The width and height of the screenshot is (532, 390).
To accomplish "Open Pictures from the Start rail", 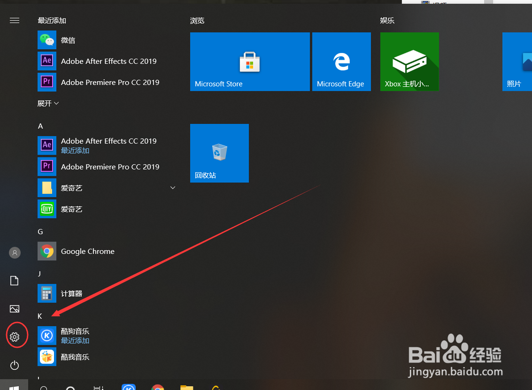I will click(15, 309).
